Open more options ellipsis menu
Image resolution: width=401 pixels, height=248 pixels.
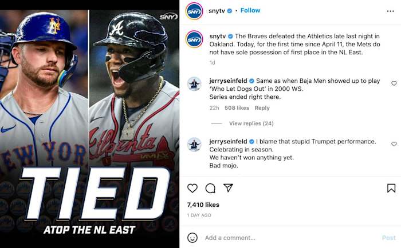coord(390,10)
